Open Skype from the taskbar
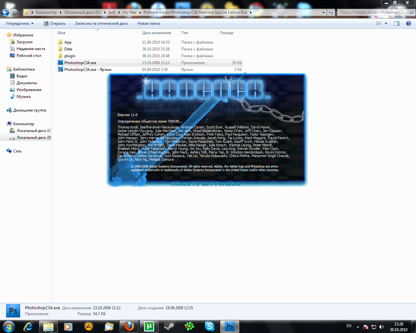 (210, 326)
